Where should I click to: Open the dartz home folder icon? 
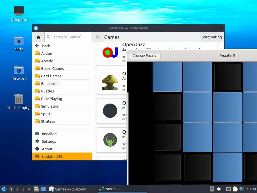click(19, 43)
